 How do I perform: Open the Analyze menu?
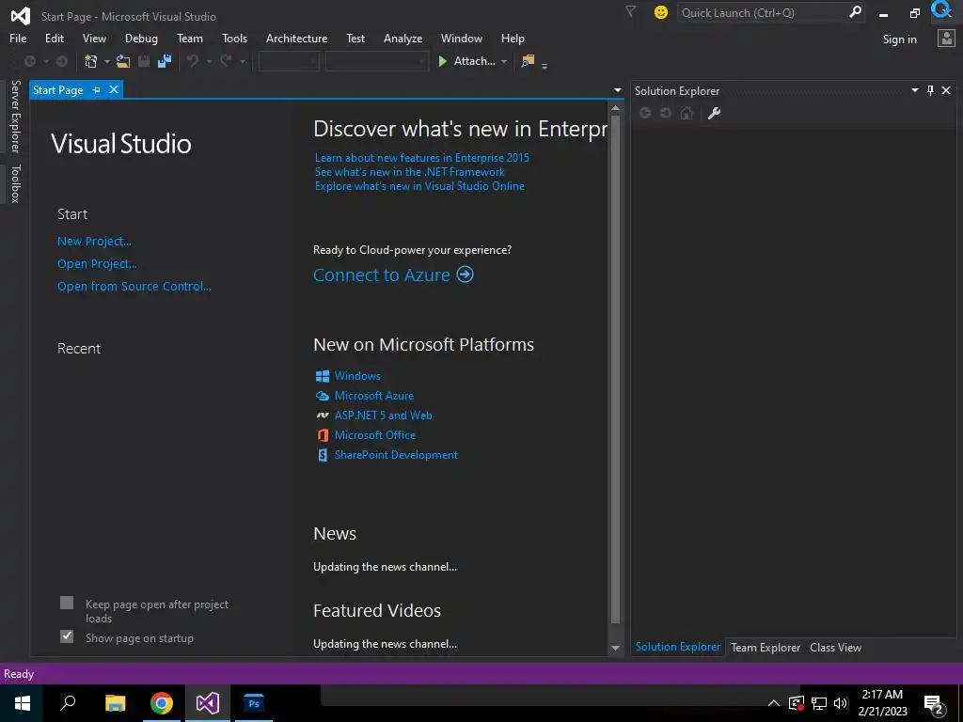click(x=403, y=38)
